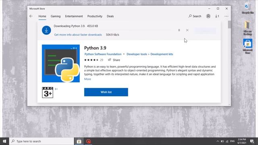The height and width of the screenshot is (145, 258).
Task: Open Python Software Foundation publisher link
Action: click(x=103, y=54)
